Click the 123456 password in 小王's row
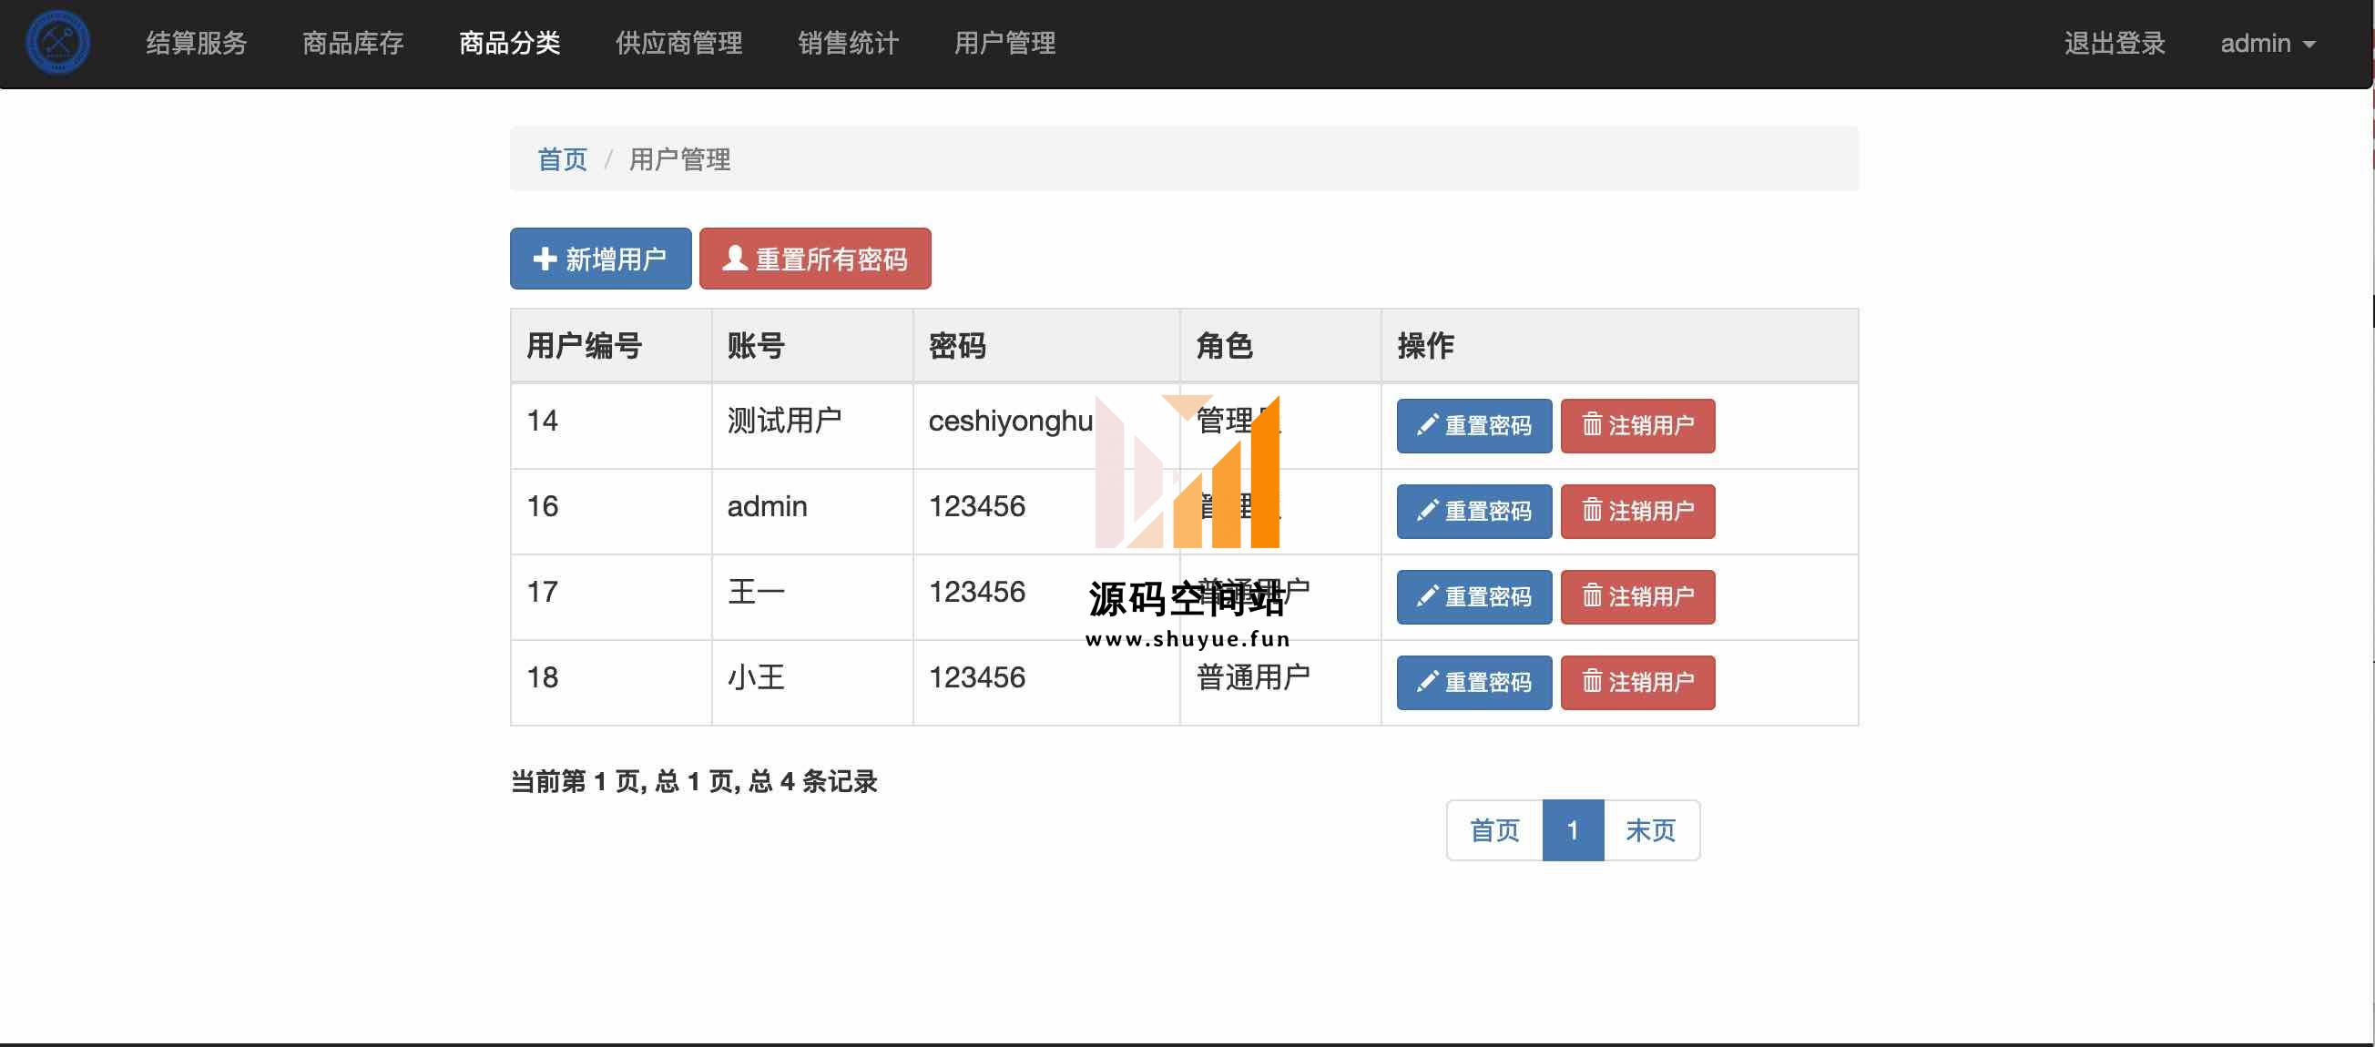The height and width of the screenshot is (1047, 2375). [976, 678]
